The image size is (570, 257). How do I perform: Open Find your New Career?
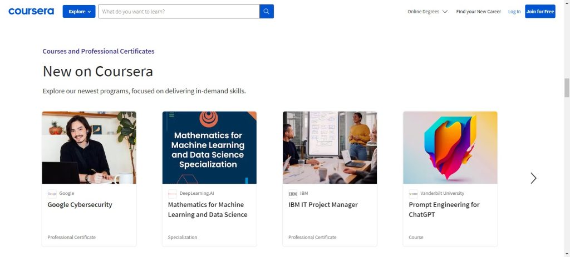point(478,11)
